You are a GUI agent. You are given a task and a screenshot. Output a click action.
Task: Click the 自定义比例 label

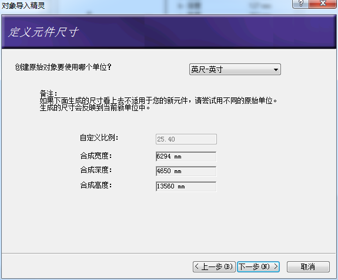tap(99, 138)
